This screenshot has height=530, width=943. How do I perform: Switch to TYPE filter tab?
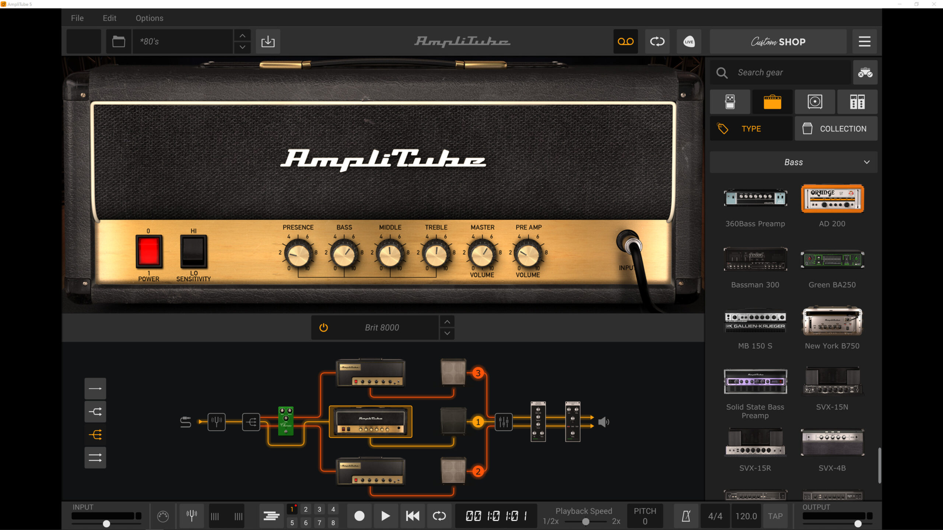coord(751,129)
